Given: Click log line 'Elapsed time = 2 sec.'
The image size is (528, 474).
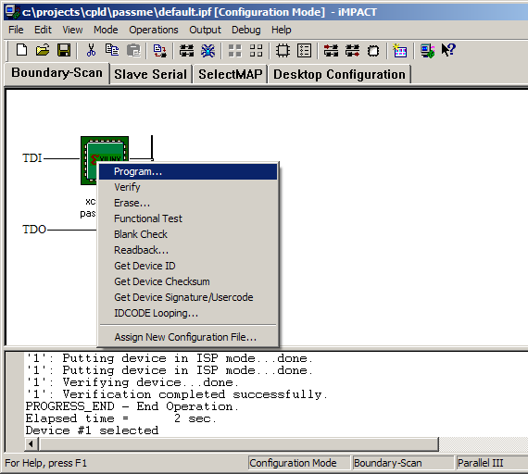Looking at the screenshot, I should point(121,418).
